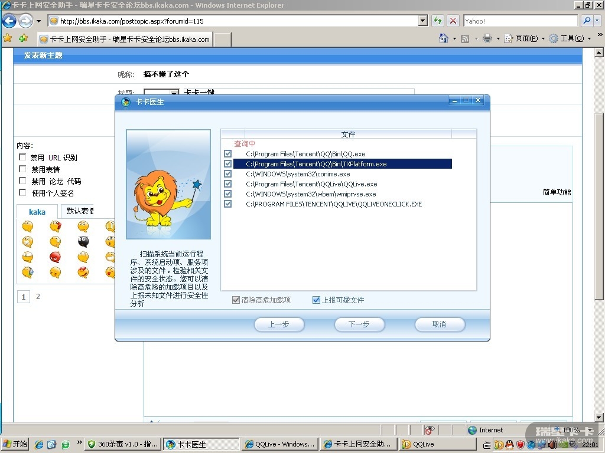Image resolution: width=605 pixels, height=453 pixels.
Task: Uncheck conime.exe file entry
Action: pos(227,174)
